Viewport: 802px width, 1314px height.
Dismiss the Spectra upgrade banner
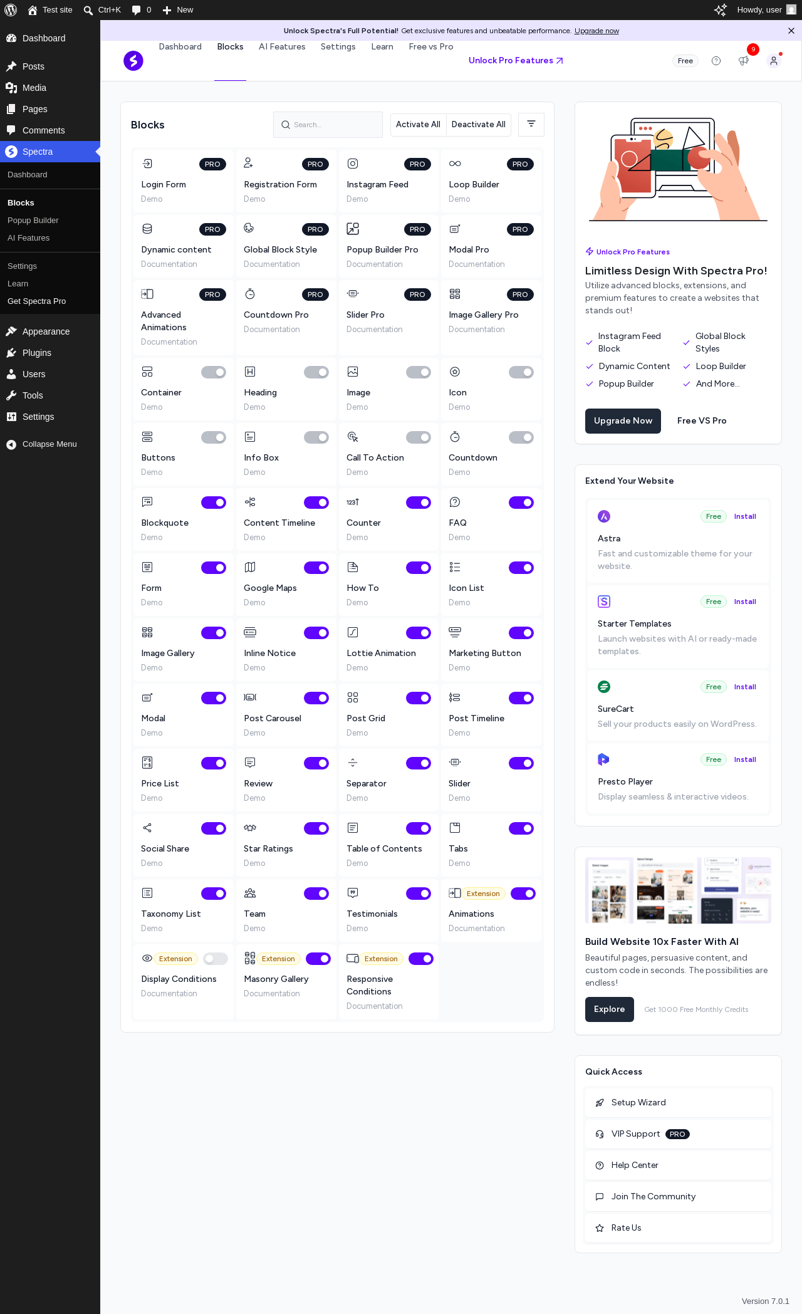(791, 31)
